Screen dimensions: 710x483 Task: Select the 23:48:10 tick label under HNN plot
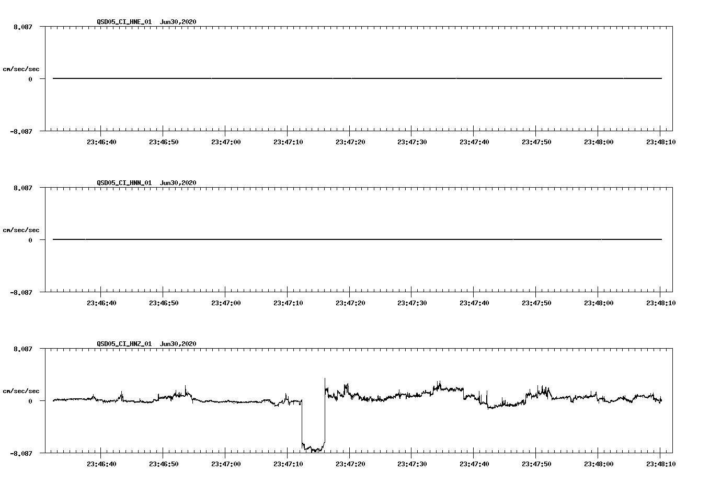coord(661,303)
